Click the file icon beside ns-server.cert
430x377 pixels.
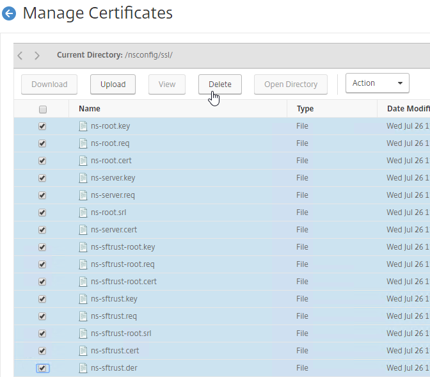click(83, 230)
